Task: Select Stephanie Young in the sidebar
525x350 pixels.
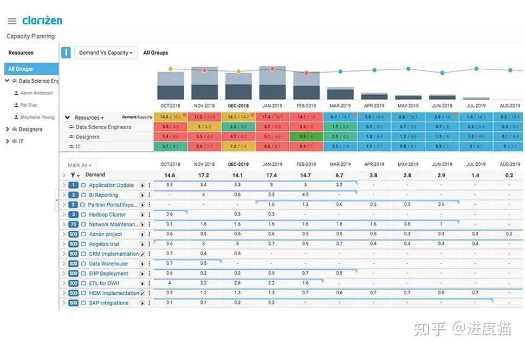Action: point(37,117)
